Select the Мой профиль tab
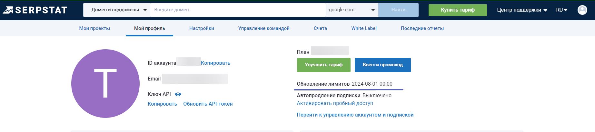This screenshot has width=595, height=132. point(149,28)
